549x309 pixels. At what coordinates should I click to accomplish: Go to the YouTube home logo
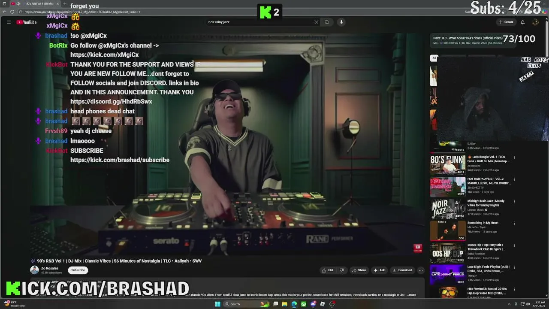[27, 22]
